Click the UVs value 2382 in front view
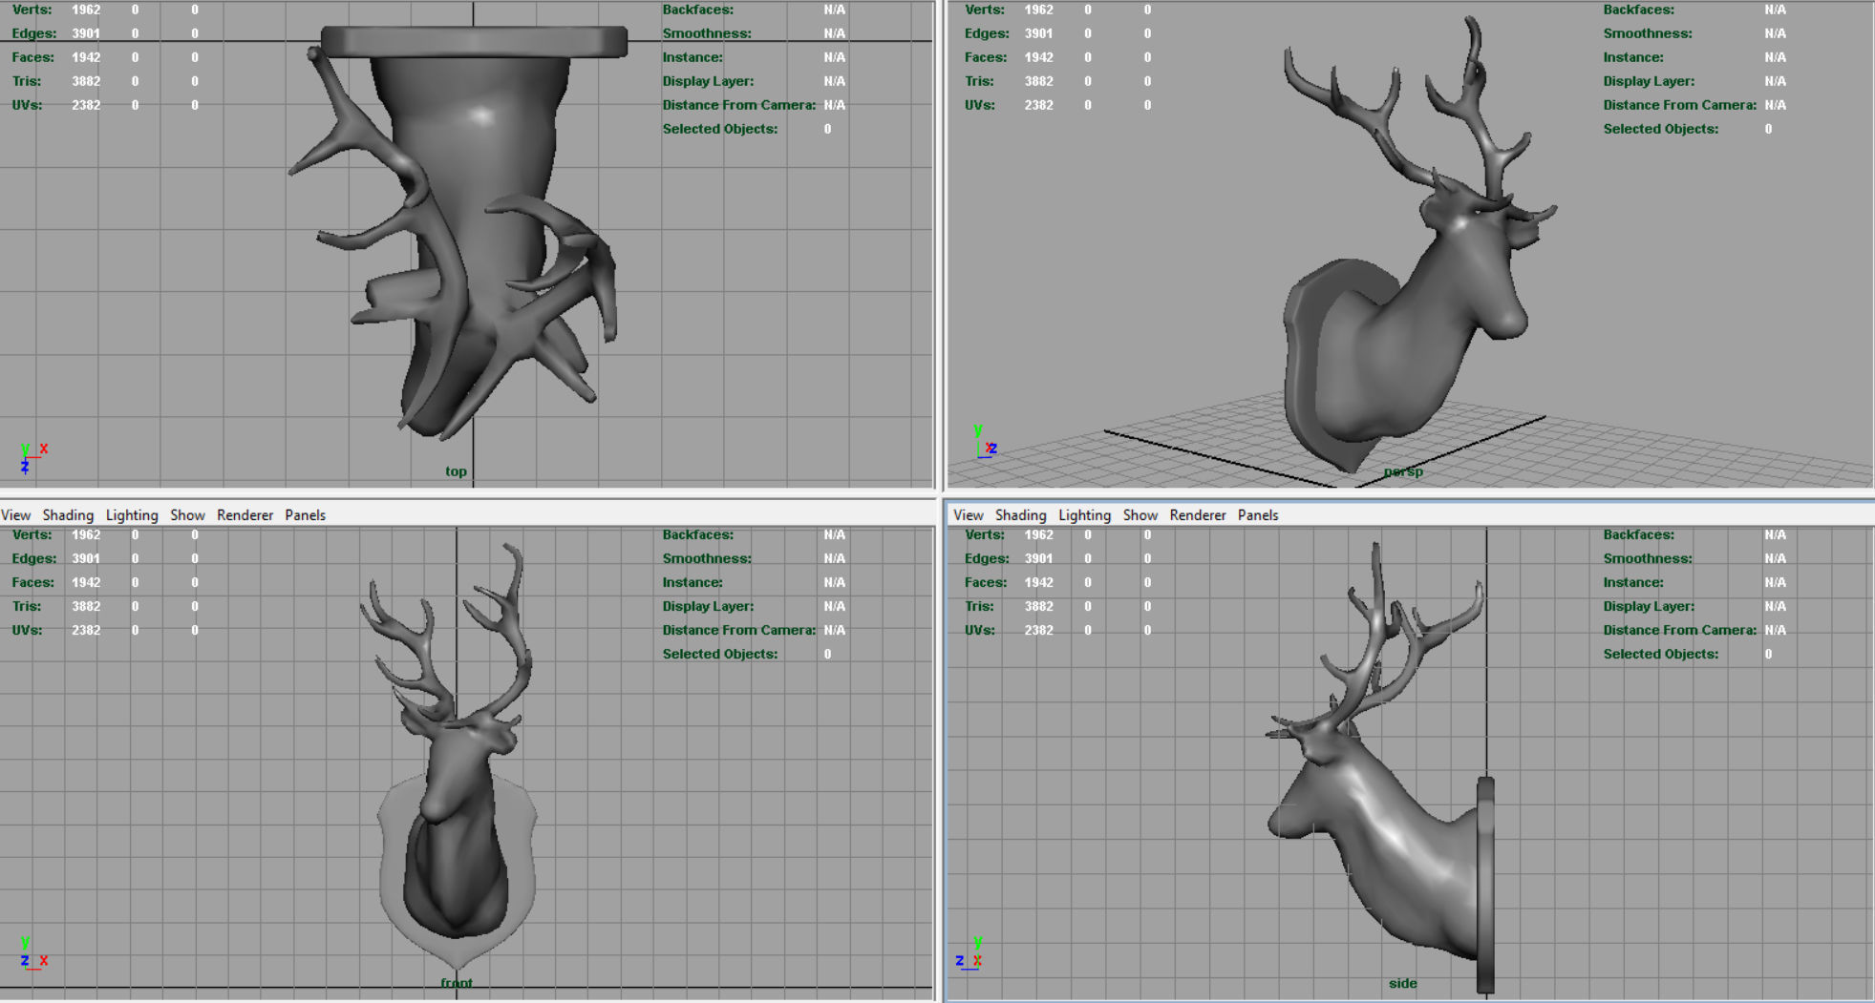This screenshot has width=1875, height=1003. (86, 630)
